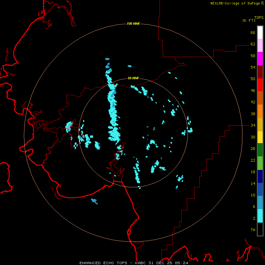Click the legend value '54'
Viewport: 265px width, 265px height.
pos(253,67)
